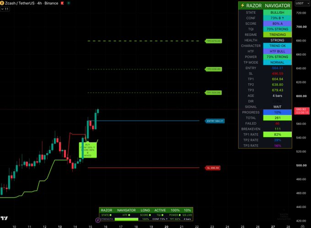Click the TP1 value 604.94 in the table
The height and width of the screenshot is (228, 311).
pyautogui.click(x=277, y=79)
